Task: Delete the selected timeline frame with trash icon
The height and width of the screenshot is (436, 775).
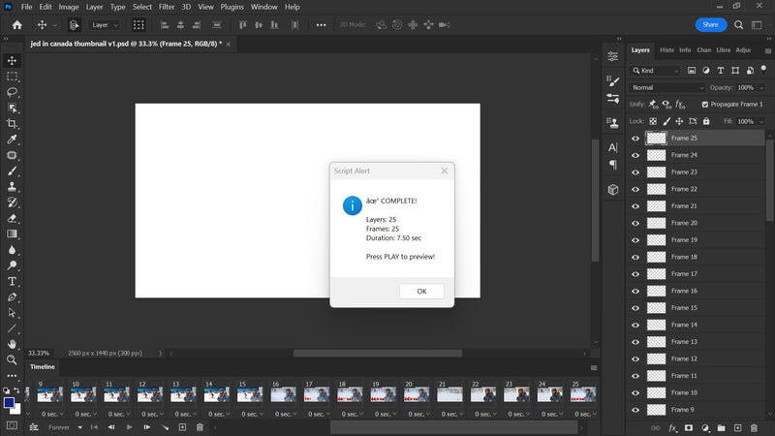Action: tap(200, 427)
